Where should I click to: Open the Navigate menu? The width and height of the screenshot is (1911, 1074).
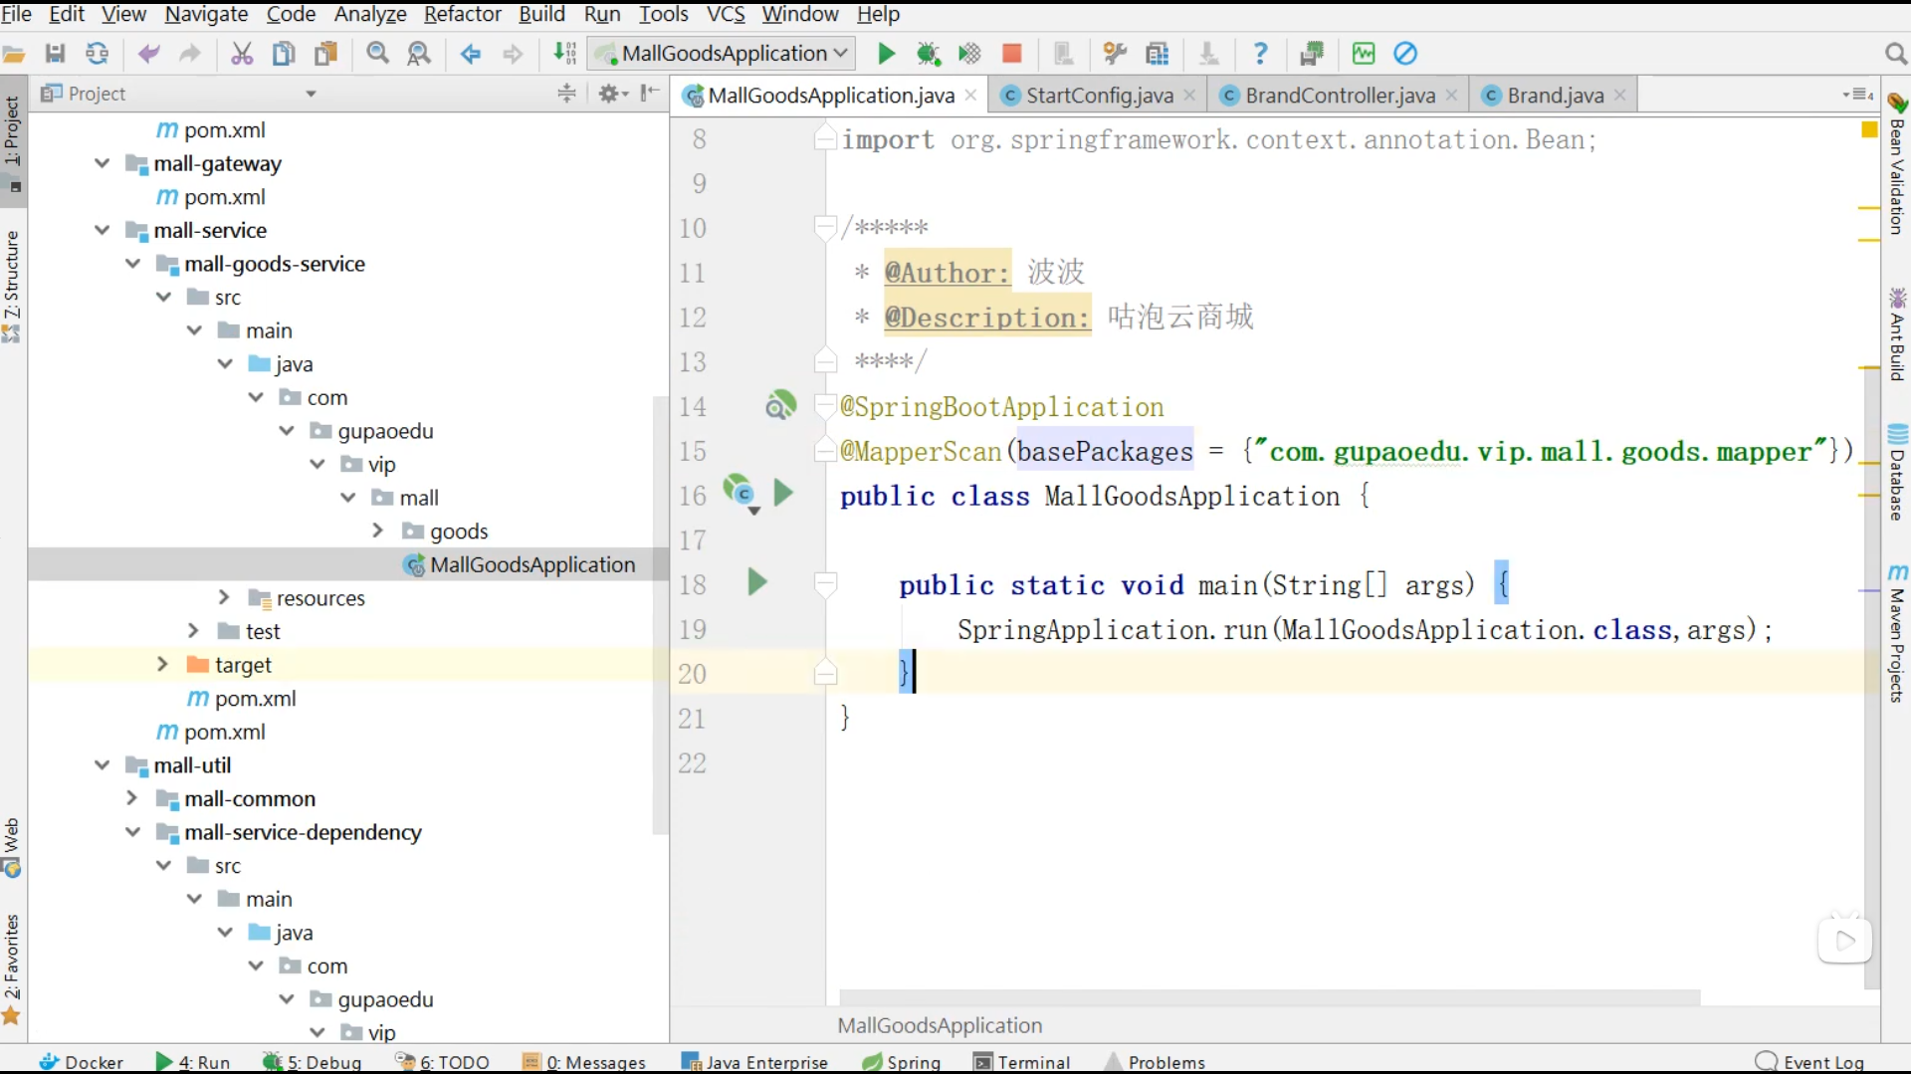pyautogui.click(x=206, y=14)
